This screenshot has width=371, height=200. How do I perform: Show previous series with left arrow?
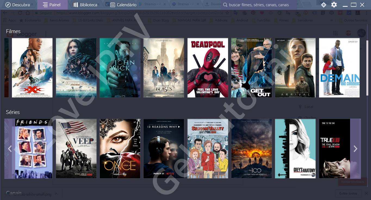[x=10, y=148]
